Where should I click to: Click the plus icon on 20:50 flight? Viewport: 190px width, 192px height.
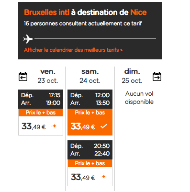tap(104, 177)
